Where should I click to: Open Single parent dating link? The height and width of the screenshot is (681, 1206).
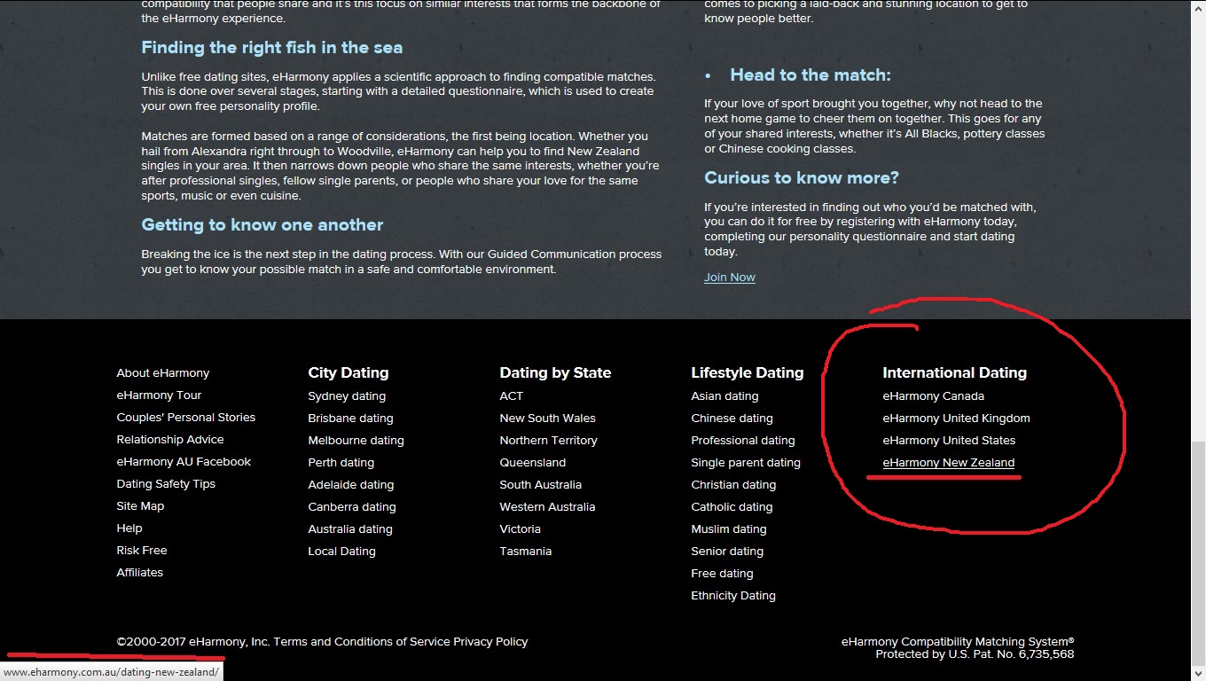click(746, 463)
